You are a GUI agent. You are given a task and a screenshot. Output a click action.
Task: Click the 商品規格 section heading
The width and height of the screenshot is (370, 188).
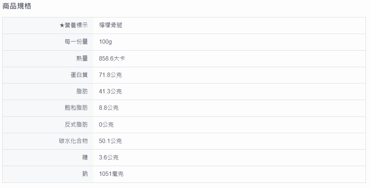17,6
